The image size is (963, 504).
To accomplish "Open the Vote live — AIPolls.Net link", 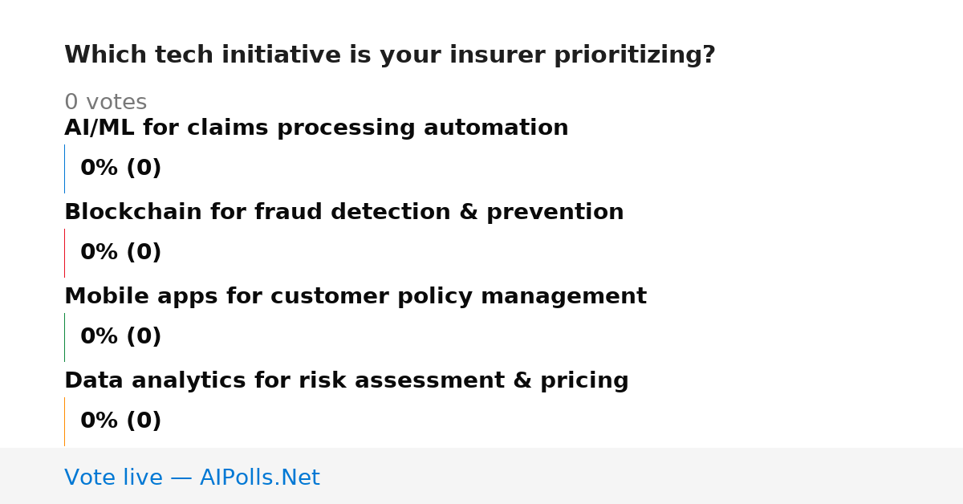I will 192,478.
